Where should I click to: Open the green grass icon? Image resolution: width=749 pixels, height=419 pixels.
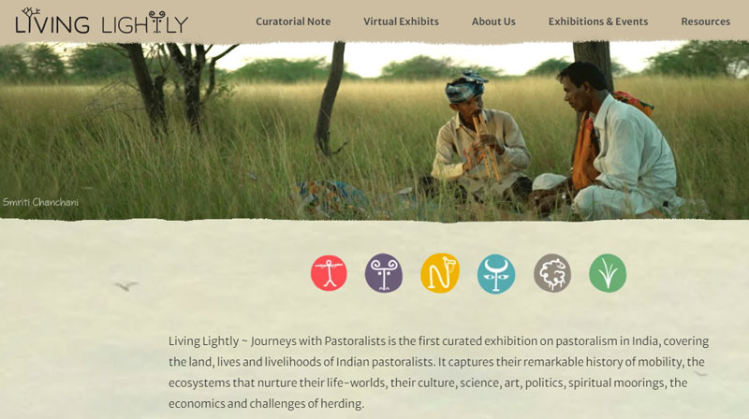pyautogui.click(x=608, y=273)
